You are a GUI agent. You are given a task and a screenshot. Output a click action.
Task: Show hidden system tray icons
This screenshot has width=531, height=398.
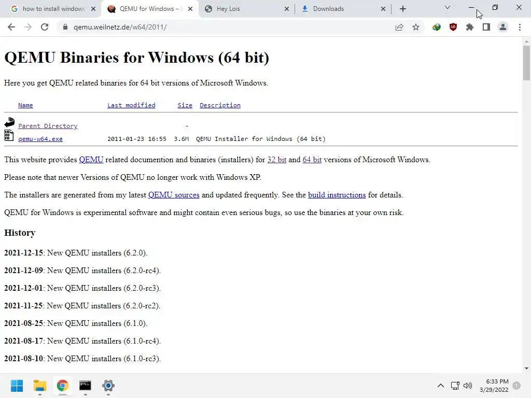coord(441,386)
